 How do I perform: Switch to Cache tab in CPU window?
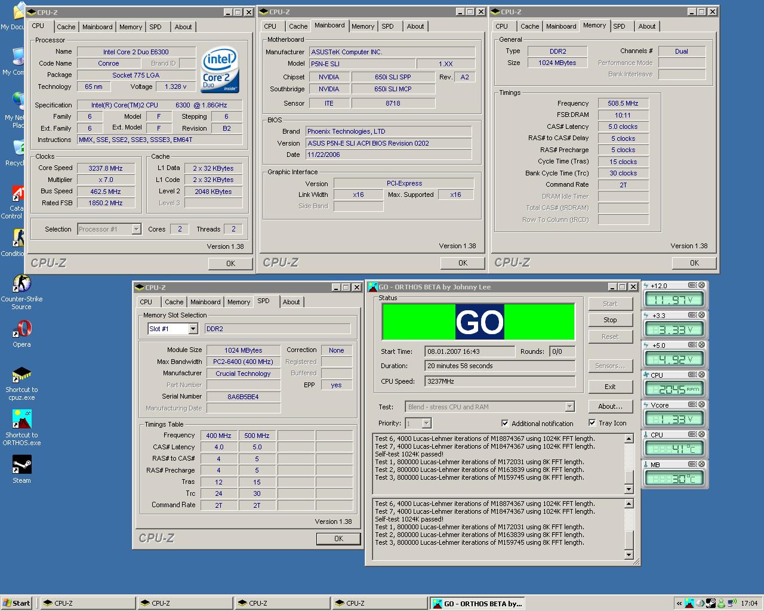pyautogui.click(x=66, y=27)
